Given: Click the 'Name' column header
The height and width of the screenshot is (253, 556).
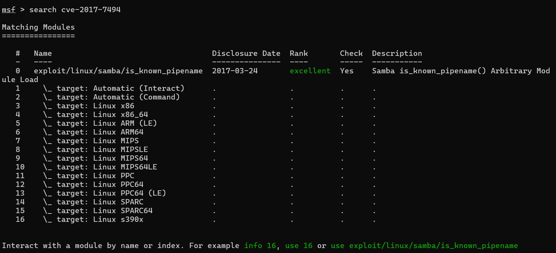Looking at the screenshot, I should tap(43, 53).
